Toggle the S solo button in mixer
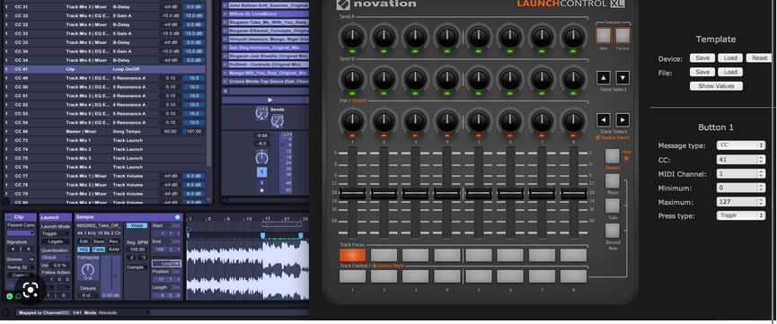 [x=261, y=183]
